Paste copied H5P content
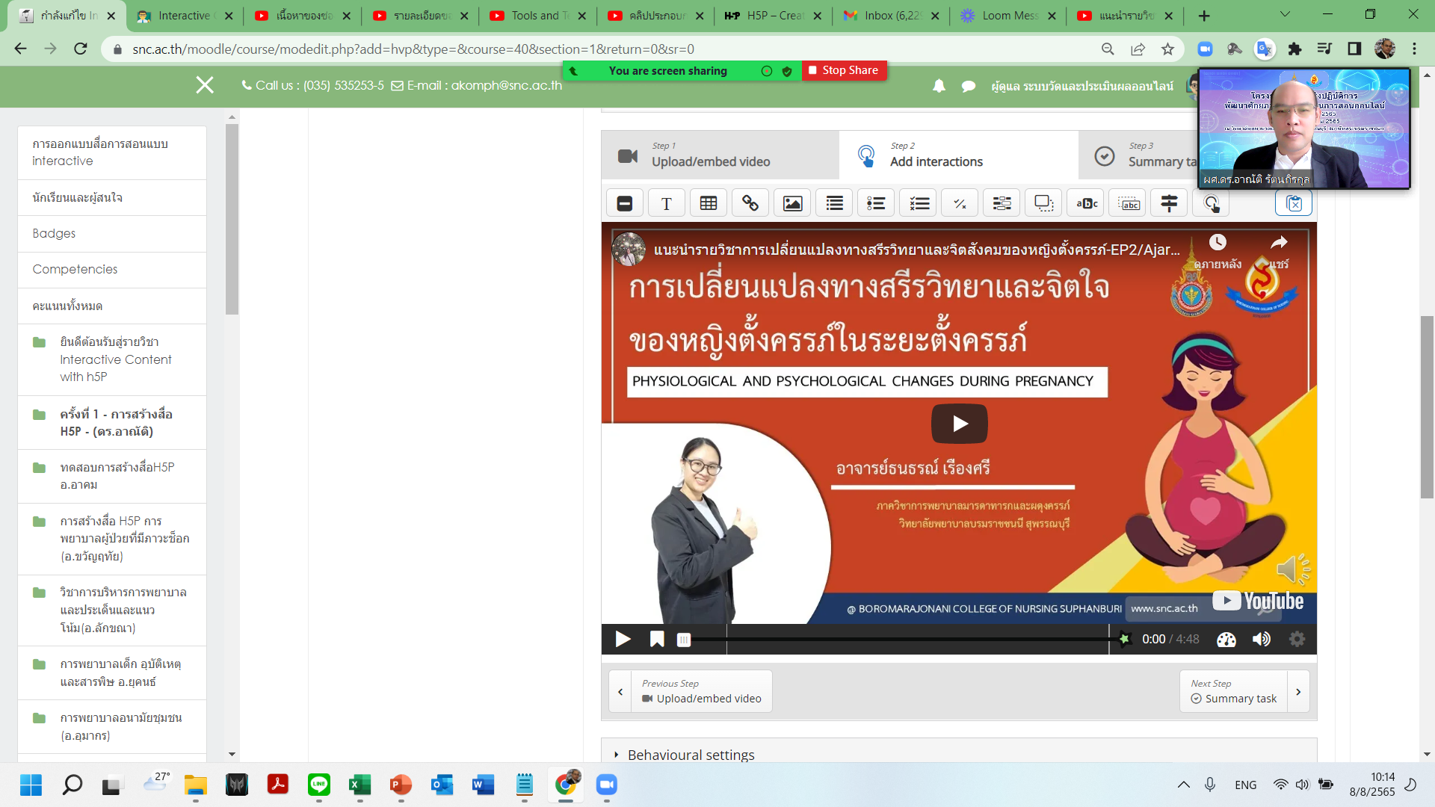This screenshot has width=1435, height=807. click(1293, 202)
